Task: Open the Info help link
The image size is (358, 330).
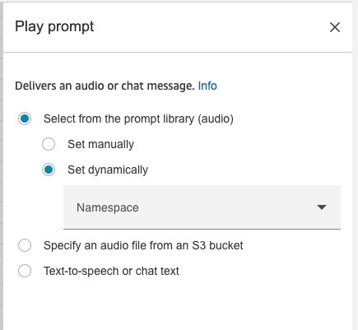Action: [x=207, y=86]
